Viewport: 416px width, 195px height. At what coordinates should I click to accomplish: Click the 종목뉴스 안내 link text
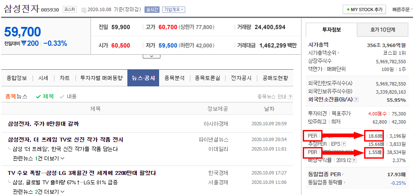point(271,97)
